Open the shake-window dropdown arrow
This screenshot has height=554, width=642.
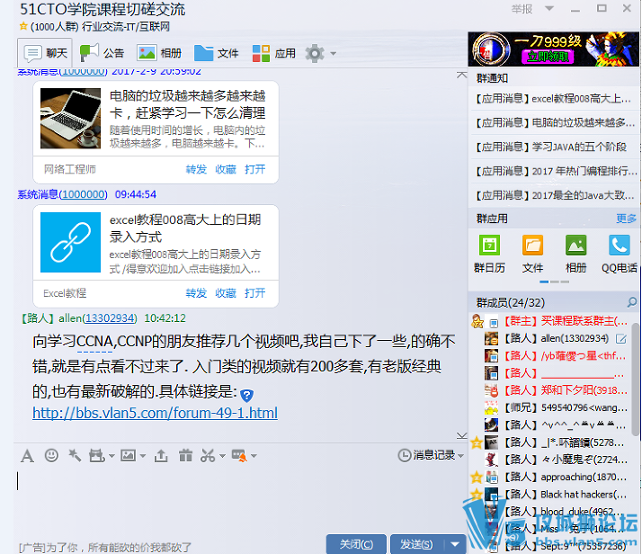(x=111, y=456)
